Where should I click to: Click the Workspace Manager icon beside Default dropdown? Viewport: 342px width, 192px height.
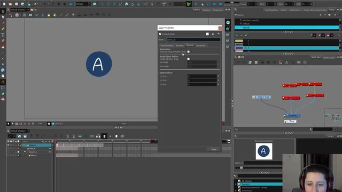click(95, 4)
